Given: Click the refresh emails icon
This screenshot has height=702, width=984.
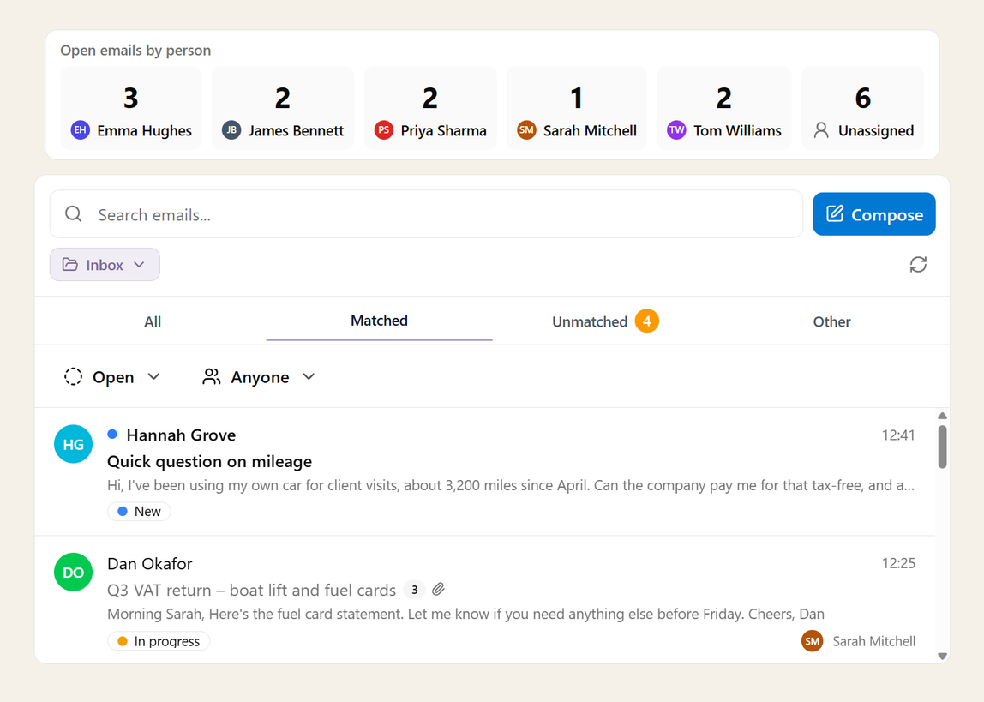Looking at the screenshot, I should (x=918, y=265).
